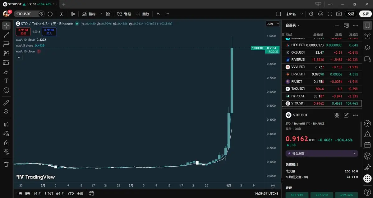
Task: Add symbol to compare with plus icon
Action: click(50, 14)
